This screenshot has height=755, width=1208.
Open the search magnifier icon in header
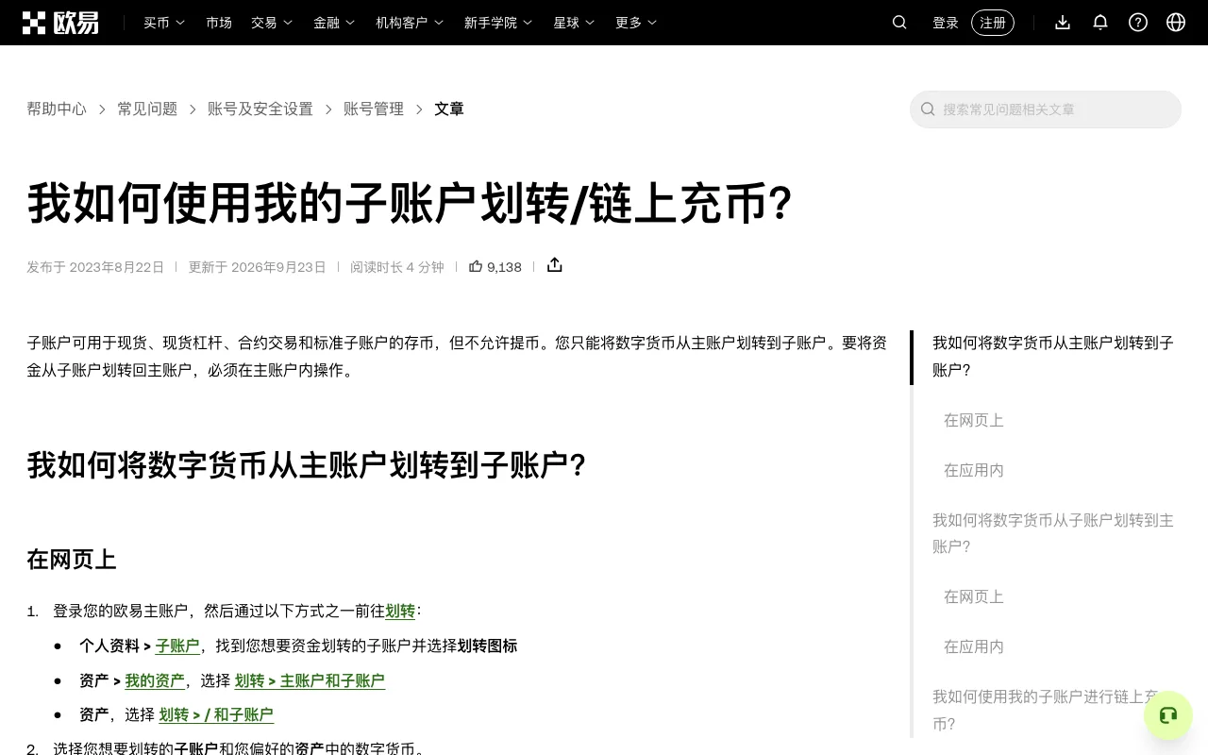[x=899, y=23]
